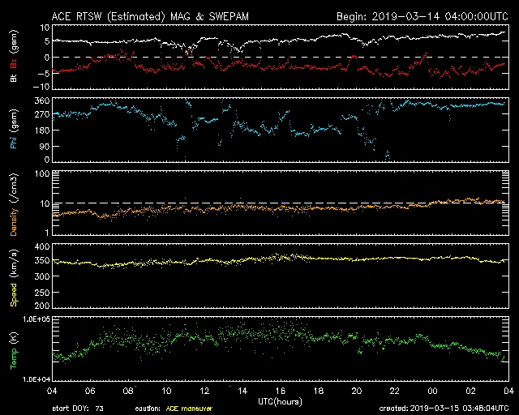Click the UTC(hours) x-axis label
The height and width of the screenshot is (415, 519).
[281, 401]
